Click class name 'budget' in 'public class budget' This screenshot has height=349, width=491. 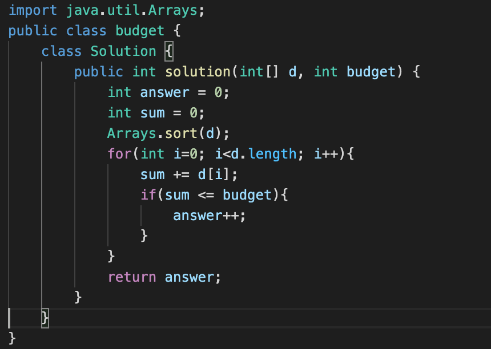coord(140,31)
